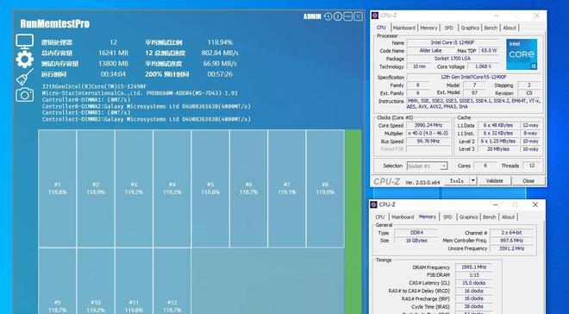The image size is (569, 314).
Task: Show info via the circled i icon
Action: click(338, 16)
